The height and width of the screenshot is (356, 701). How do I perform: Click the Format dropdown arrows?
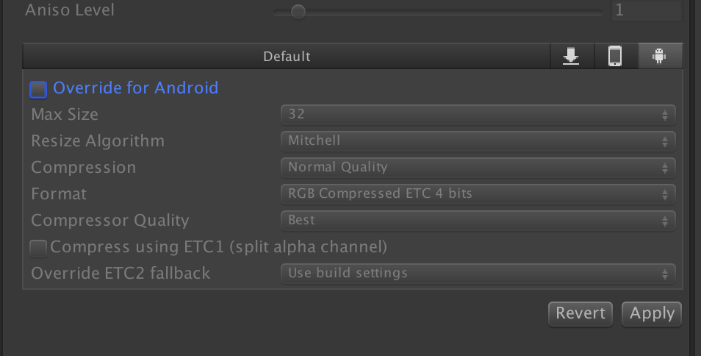point(664,194)
